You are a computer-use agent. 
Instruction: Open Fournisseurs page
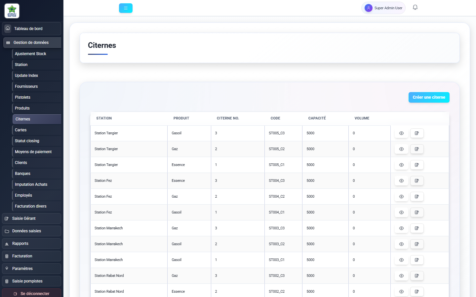(36, 86)
